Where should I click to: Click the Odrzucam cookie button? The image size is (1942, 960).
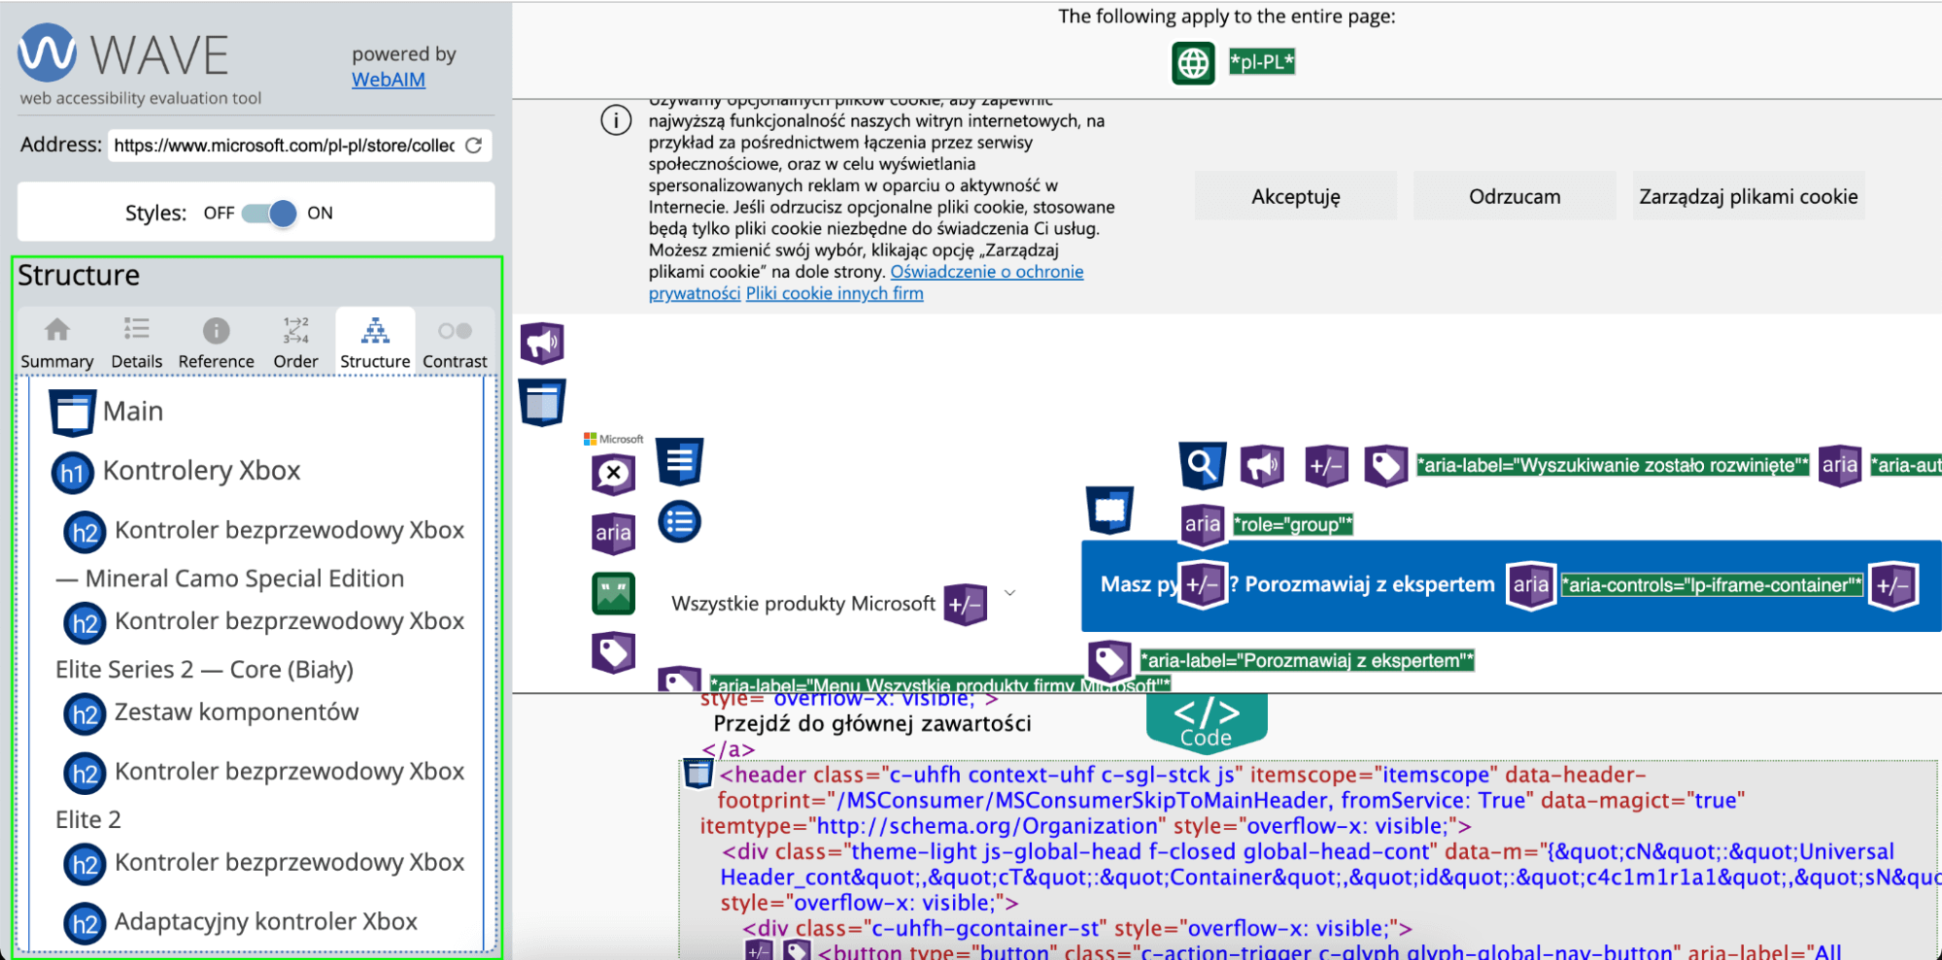coord(1515,196)
